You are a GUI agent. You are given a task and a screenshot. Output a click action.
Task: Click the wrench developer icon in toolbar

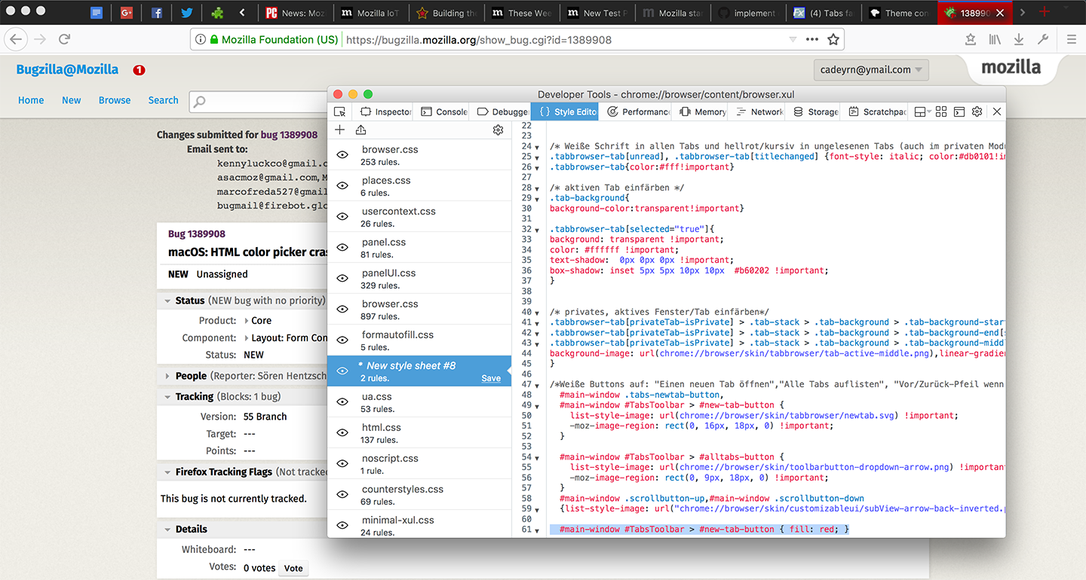coord(1043,39)
